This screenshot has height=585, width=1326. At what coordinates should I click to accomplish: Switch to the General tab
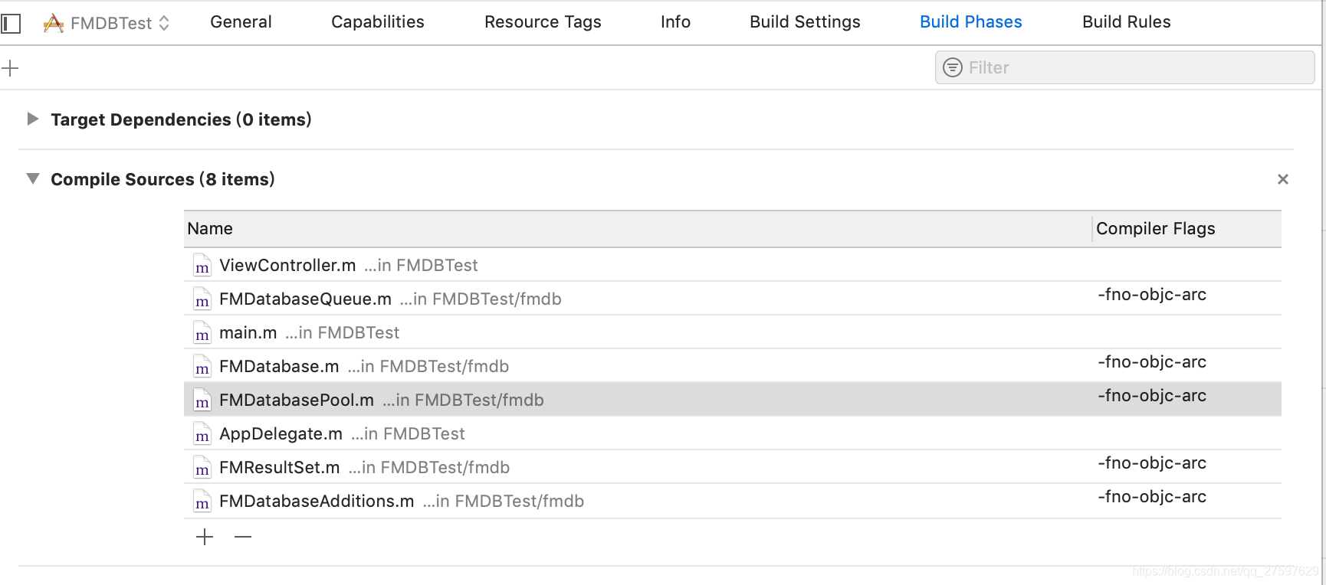241,22
